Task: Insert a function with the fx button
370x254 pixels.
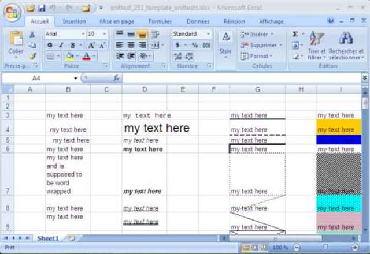Action: click(x=116, y=78)
